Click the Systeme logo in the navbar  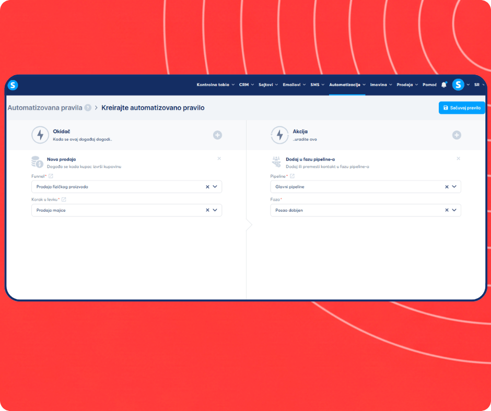[13, 85]
